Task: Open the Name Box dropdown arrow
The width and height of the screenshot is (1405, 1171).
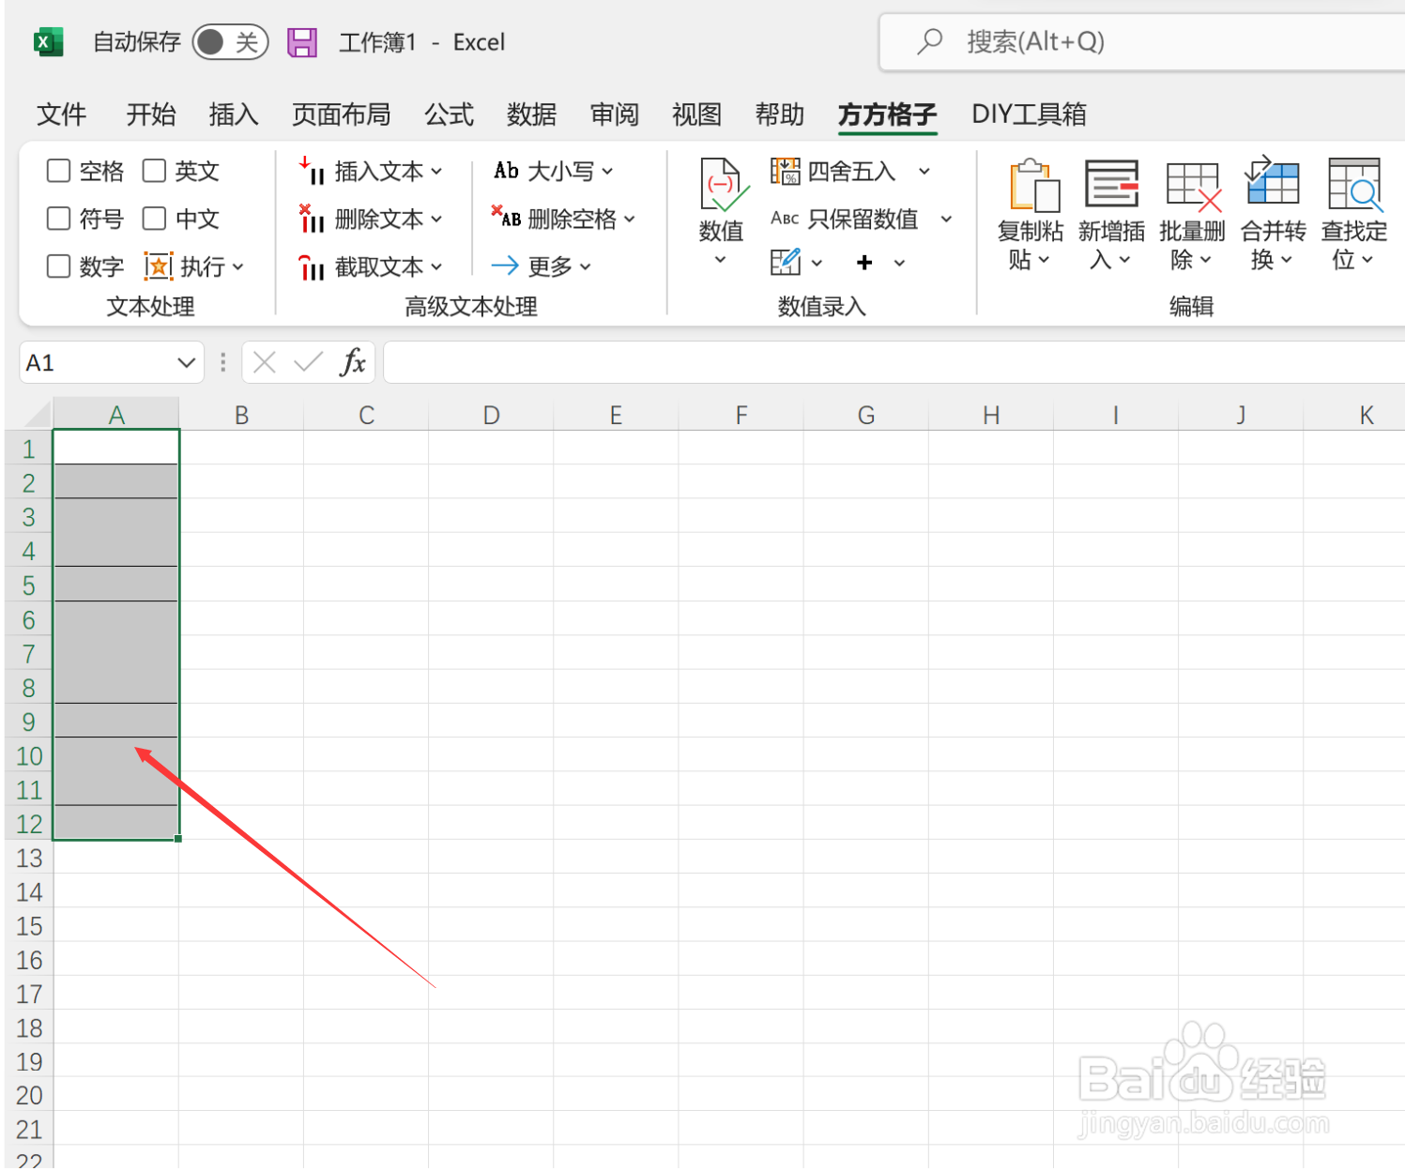Action: pos(186,363)
